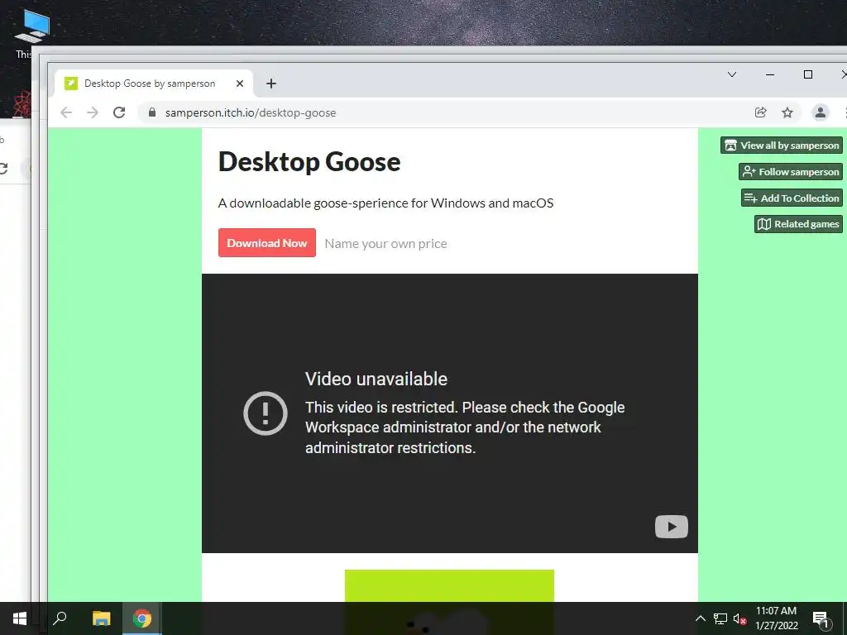Click Add To Collection button
The width and height of the screenshot is (847, 635).
(x=792, y=198)
